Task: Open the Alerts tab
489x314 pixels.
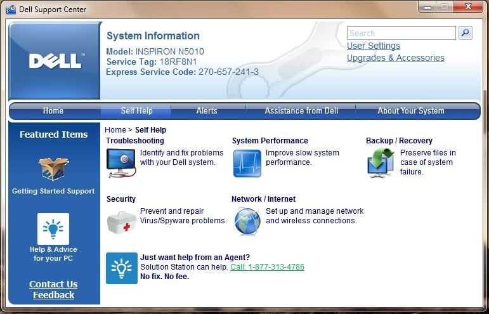Action: tap(207, 111)
